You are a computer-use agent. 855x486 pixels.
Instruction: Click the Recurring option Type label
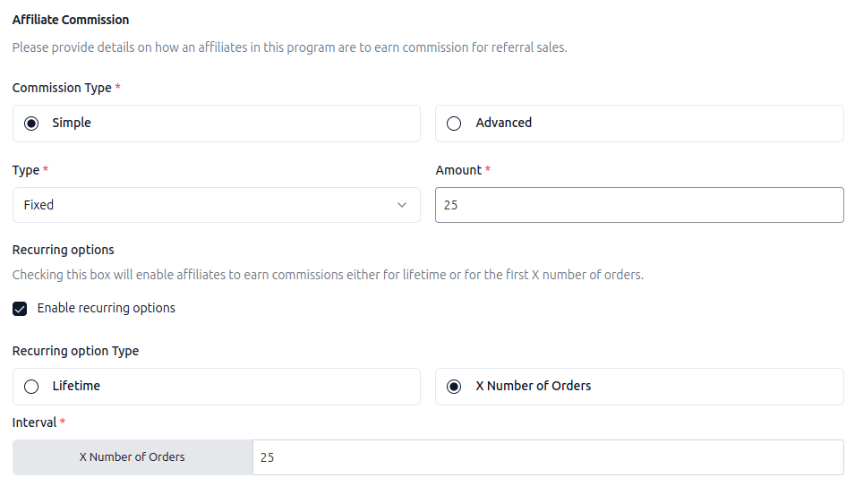(75, 351)
